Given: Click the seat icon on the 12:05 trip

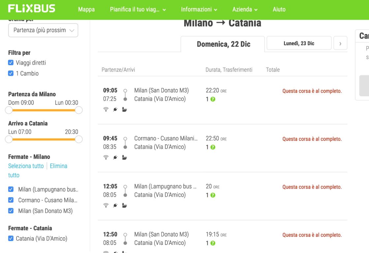Looking at the screenshot, I should pos(125,206).
